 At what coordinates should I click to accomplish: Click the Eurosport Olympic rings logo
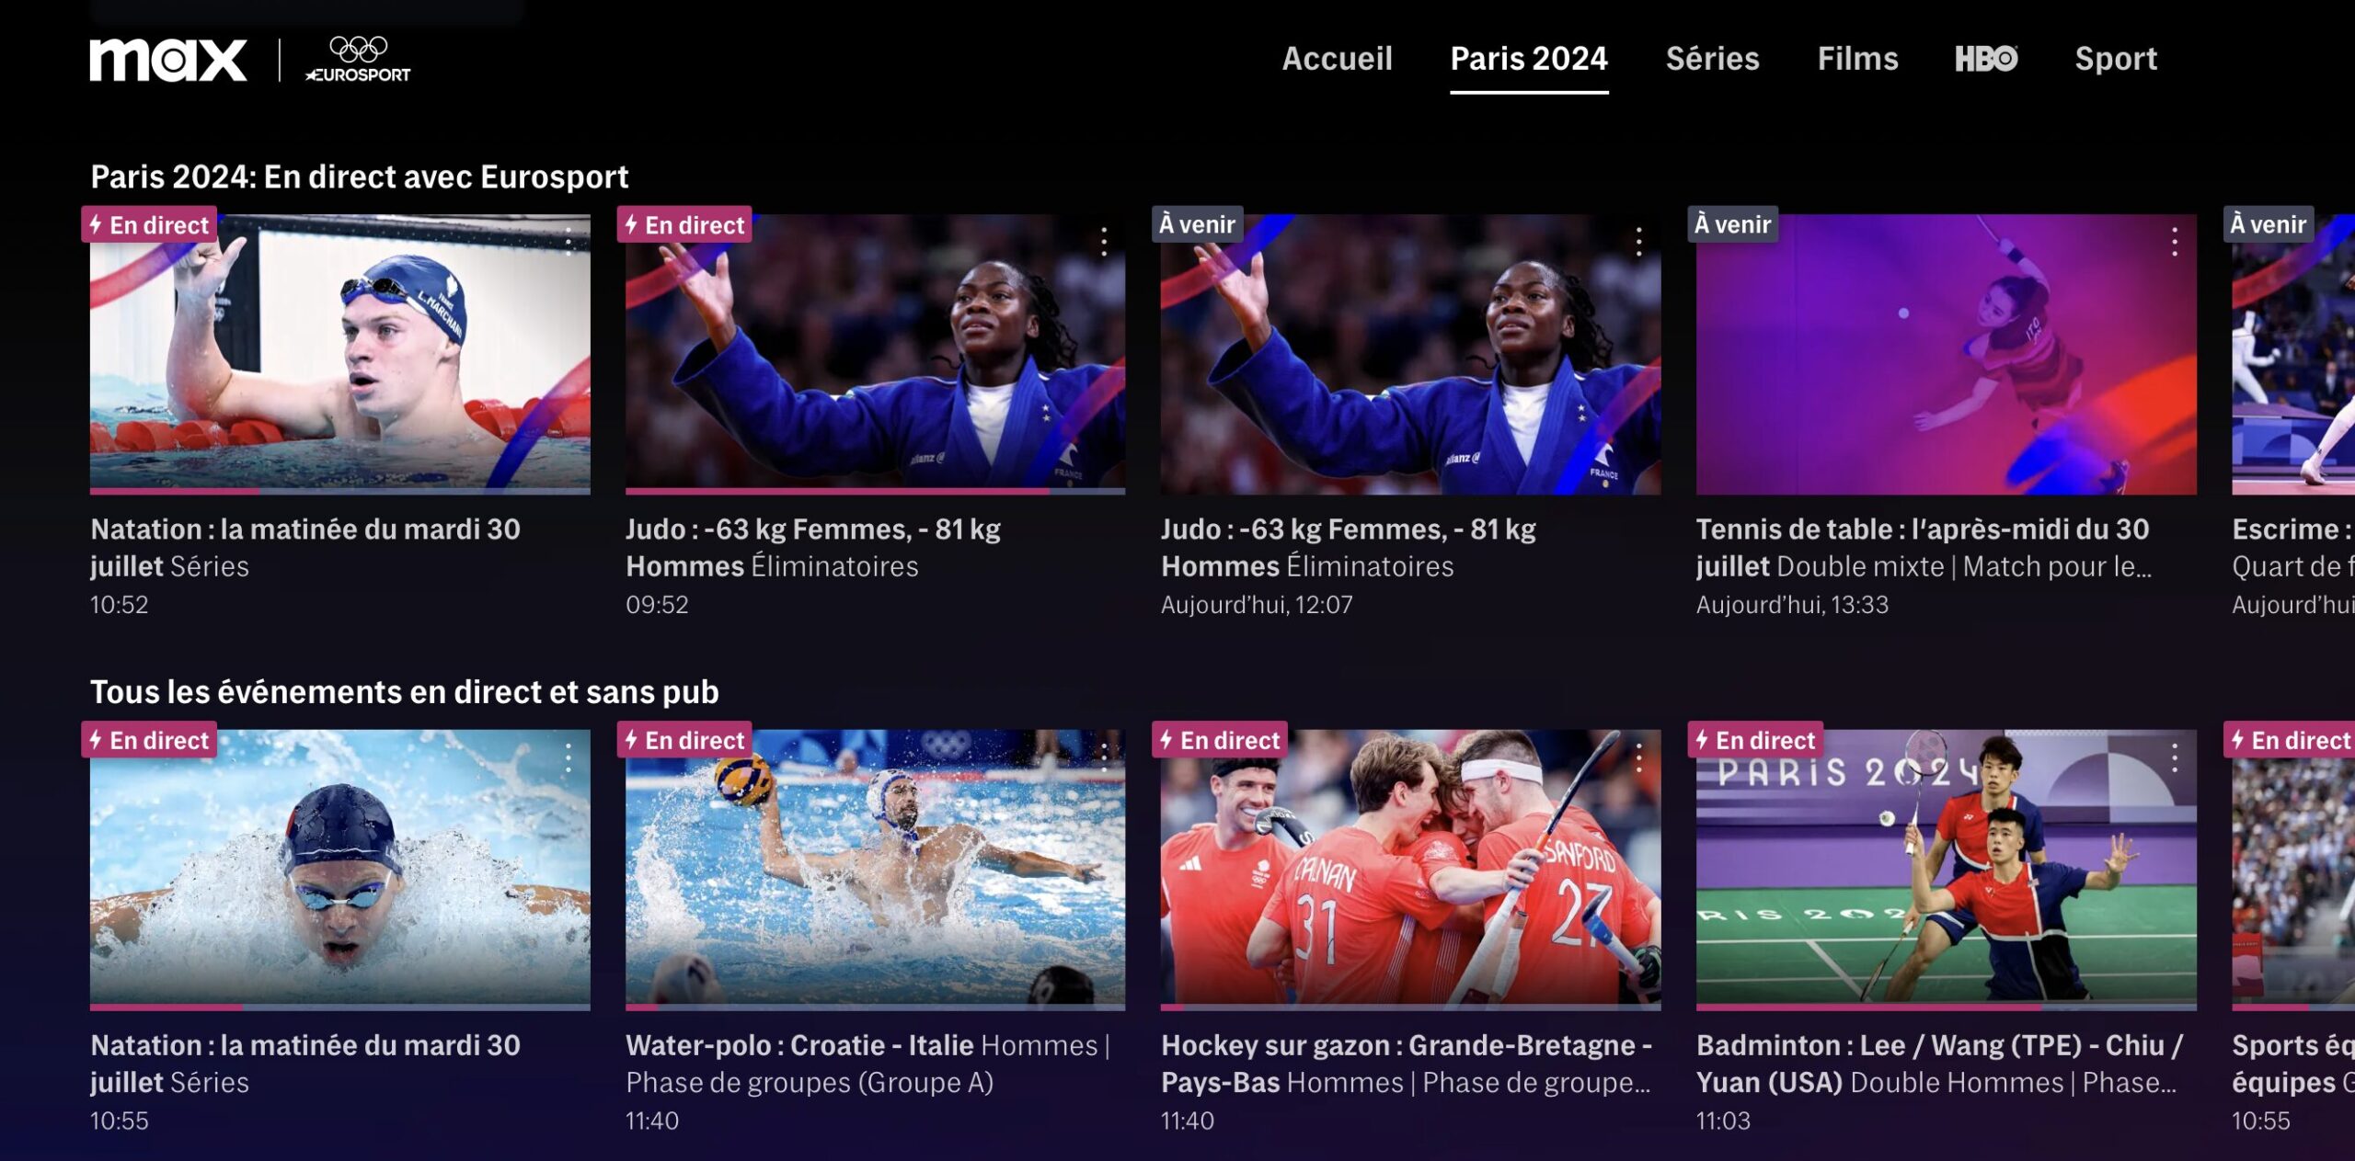[x=358, y=60]
